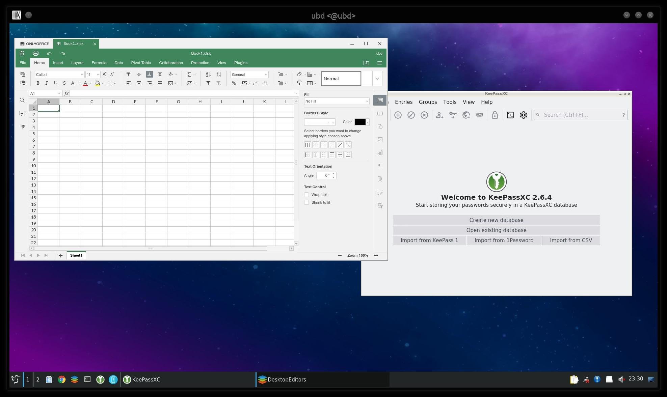The image size is (667, 397).
Task: Click ONLYOFFICE print icon
Action: (36, 53)
